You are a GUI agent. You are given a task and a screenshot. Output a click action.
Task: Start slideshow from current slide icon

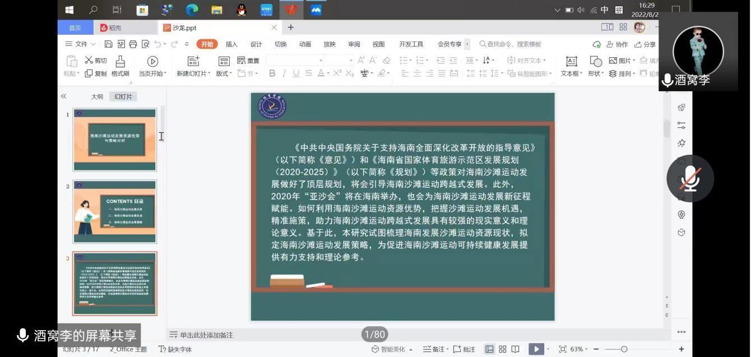point(152,61)
